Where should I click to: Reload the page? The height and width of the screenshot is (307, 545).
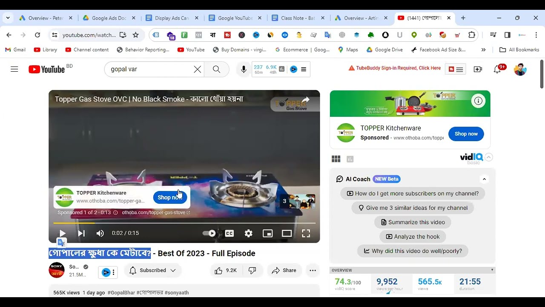click(37, 35)
